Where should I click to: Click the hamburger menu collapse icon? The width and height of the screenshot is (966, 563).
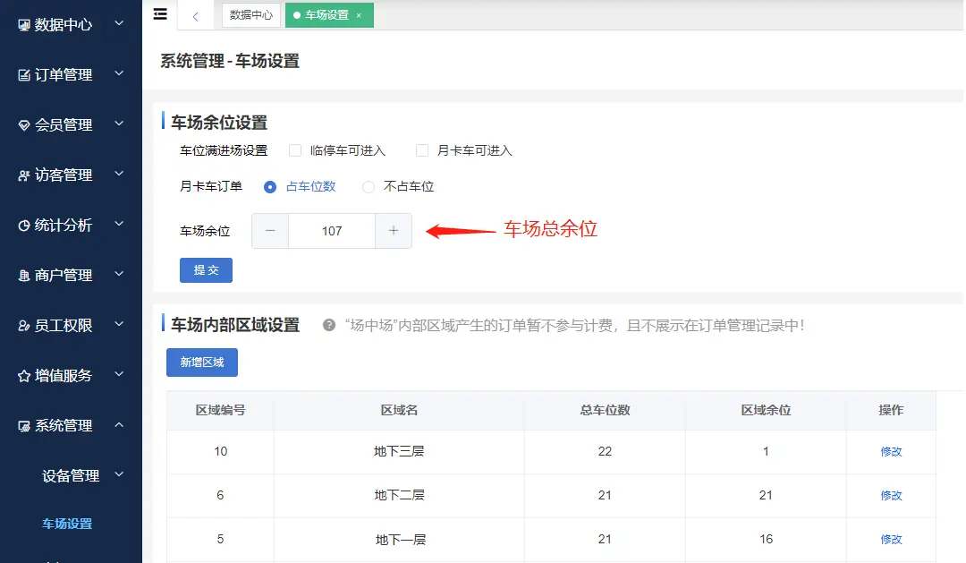pyautogui.click(x=160, y=14)
